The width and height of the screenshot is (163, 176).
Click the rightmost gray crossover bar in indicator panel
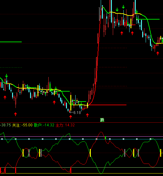point(138,153)
